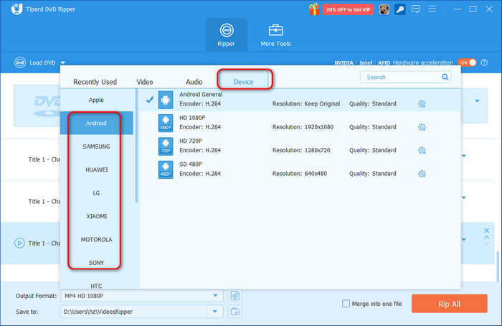
Task: Click the Tipard DVD Ripper logo icon
Action: 16,9
